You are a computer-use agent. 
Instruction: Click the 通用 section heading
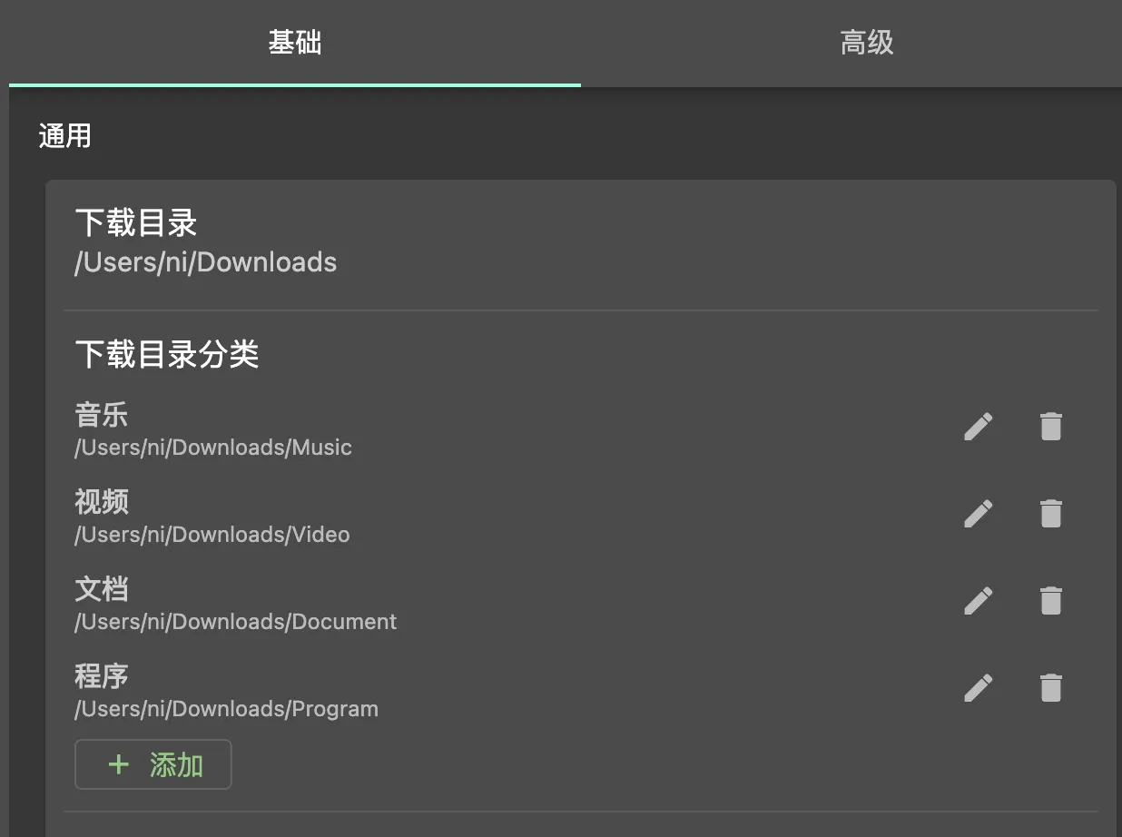64,134
